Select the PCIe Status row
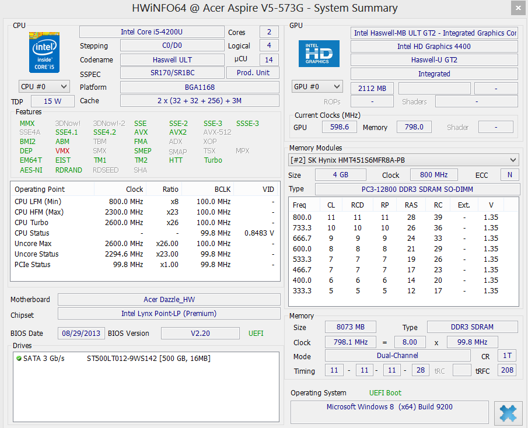Image resolution: width=528 pixels, height=428 pixels. [x=145, y=265]
